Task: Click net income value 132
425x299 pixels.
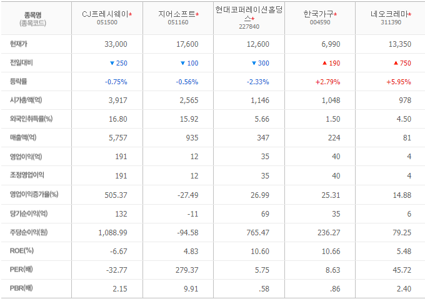Action: click(x=121, y=214)
